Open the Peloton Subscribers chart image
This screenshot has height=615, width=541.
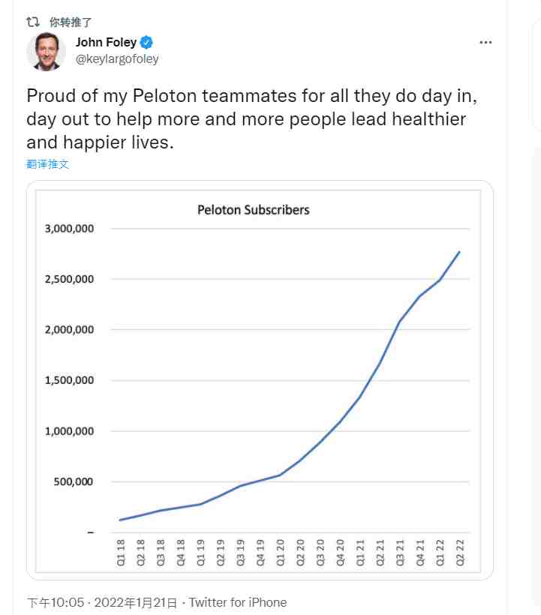click(260, 379)
